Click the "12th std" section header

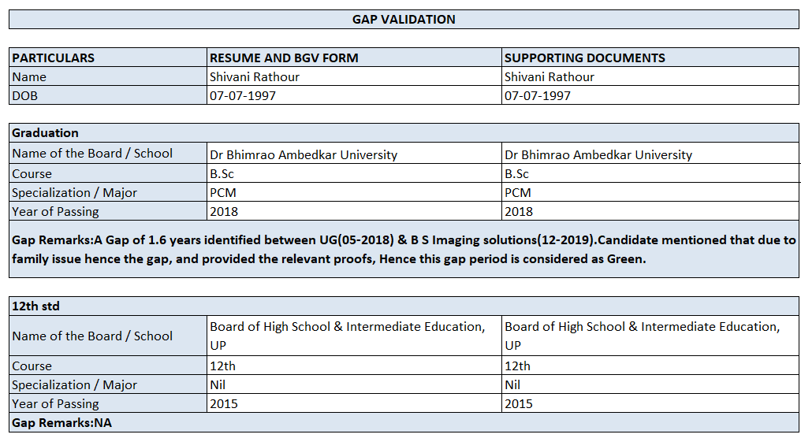coord(404,306)
